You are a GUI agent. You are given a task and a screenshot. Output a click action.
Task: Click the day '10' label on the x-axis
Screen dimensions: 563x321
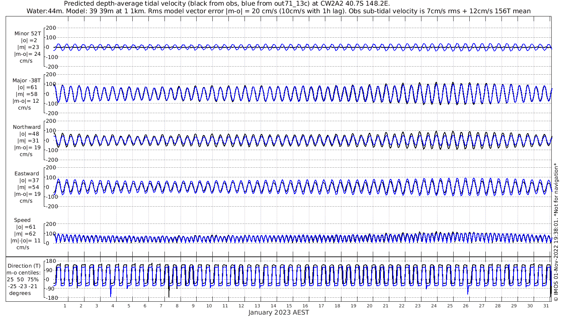pos(209,306)
